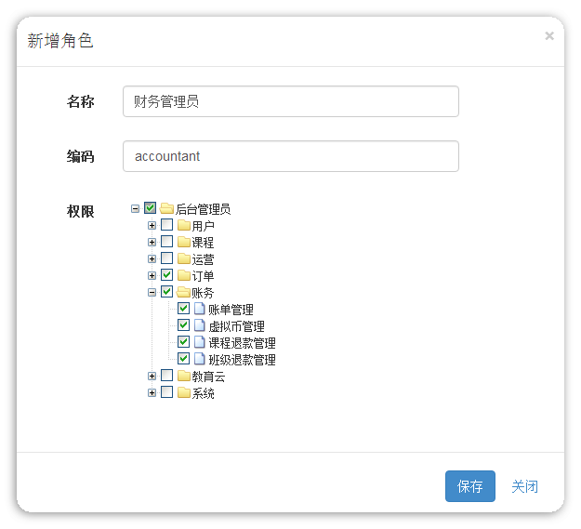Click the 班级退款管理 file icon
581x529 pixels.
200,359
